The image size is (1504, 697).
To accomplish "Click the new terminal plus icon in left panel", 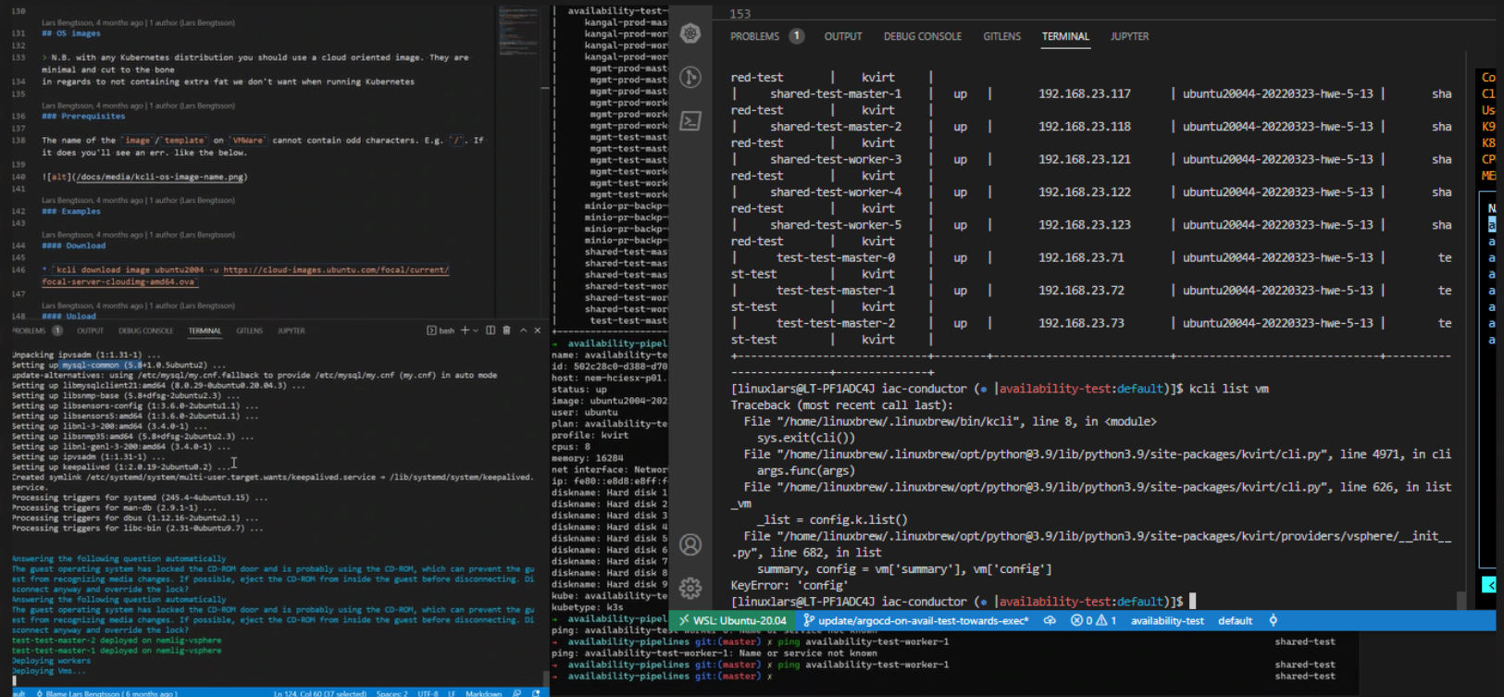I will click(x=465, y=330).
